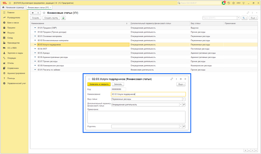Screen dimensions: 261x154
Task: Open Банк и касса section in sidebar
Action: [13, 23]
